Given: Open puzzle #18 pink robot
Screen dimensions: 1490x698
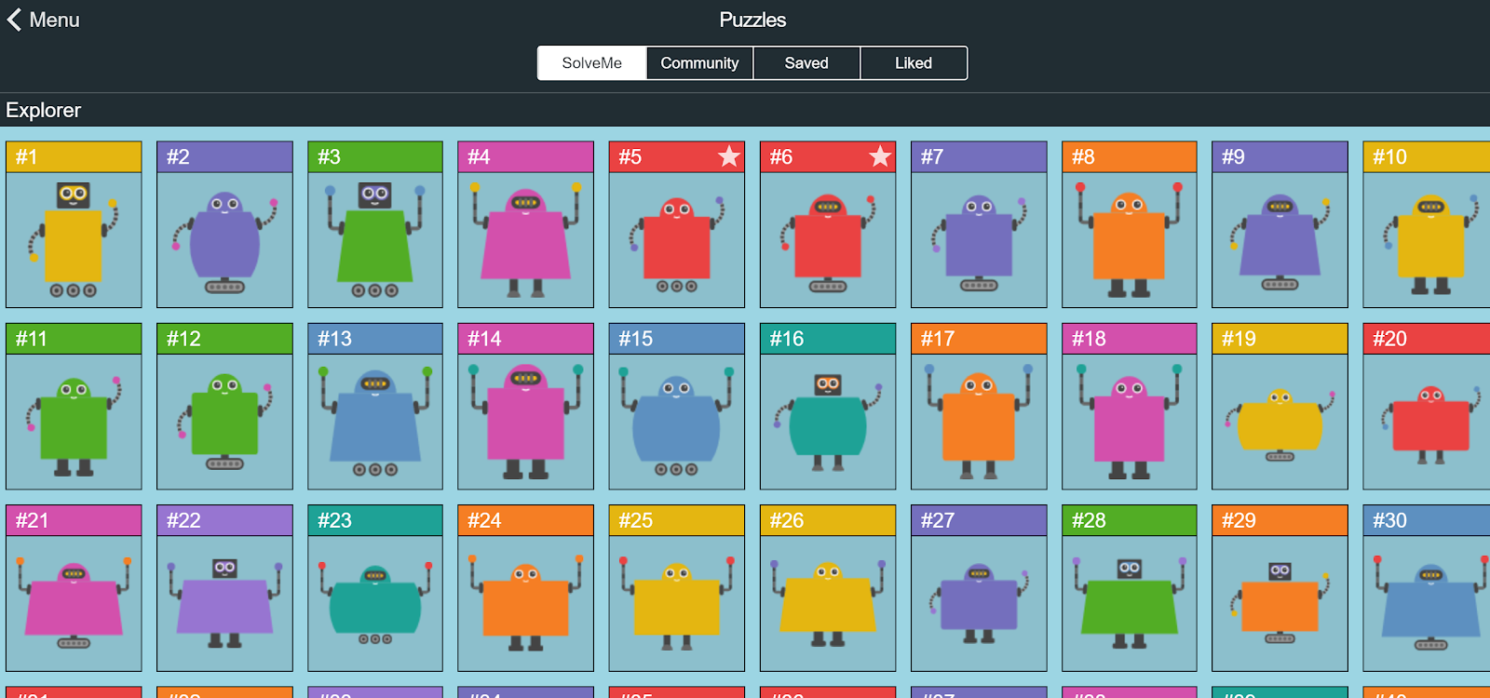Looking at the screenshot, I should (x=1130, y=407).
